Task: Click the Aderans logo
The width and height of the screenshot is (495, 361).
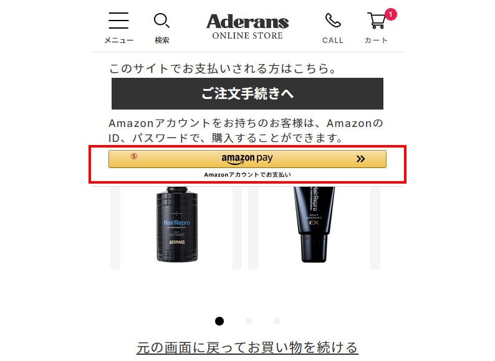Action: [x=247, y=27]
